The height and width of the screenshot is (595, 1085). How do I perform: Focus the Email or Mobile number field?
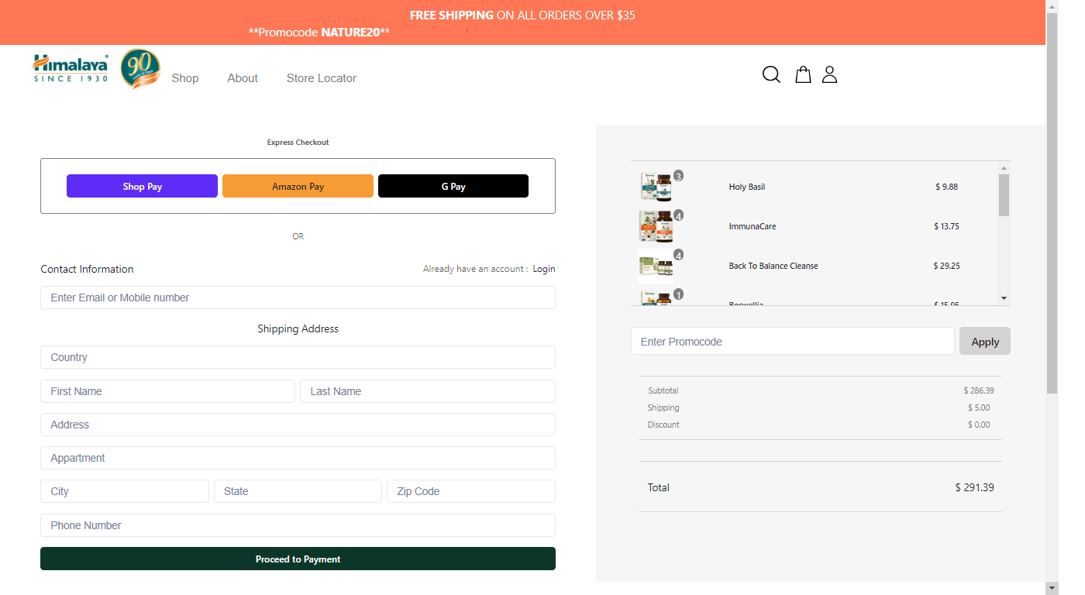click(x=298, y=297)
